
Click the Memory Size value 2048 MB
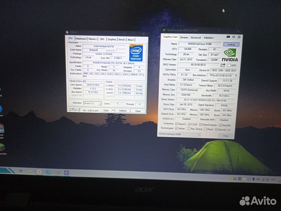(186, 95)
